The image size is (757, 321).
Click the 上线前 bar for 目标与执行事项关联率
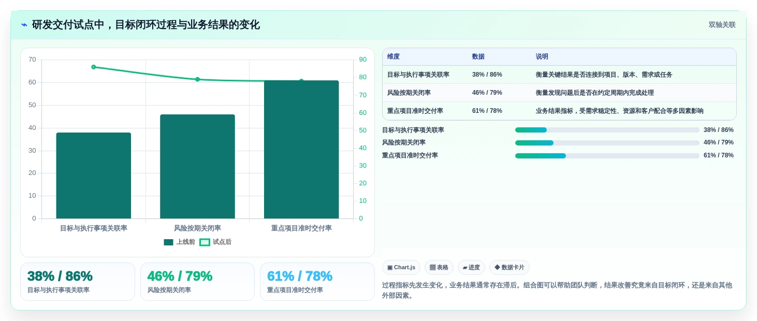94,176
